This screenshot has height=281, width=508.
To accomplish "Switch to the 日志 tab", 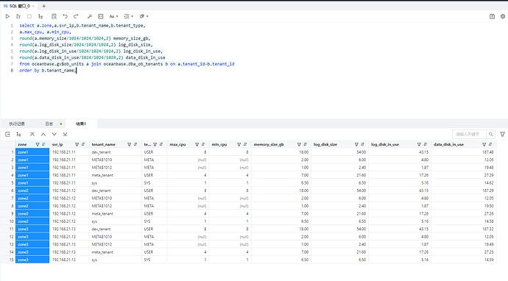I will click(49, 124).
